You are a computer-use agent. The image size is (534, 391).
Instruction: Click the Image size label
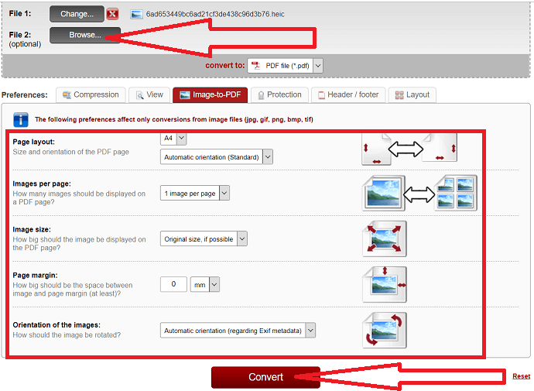point(32,229)
